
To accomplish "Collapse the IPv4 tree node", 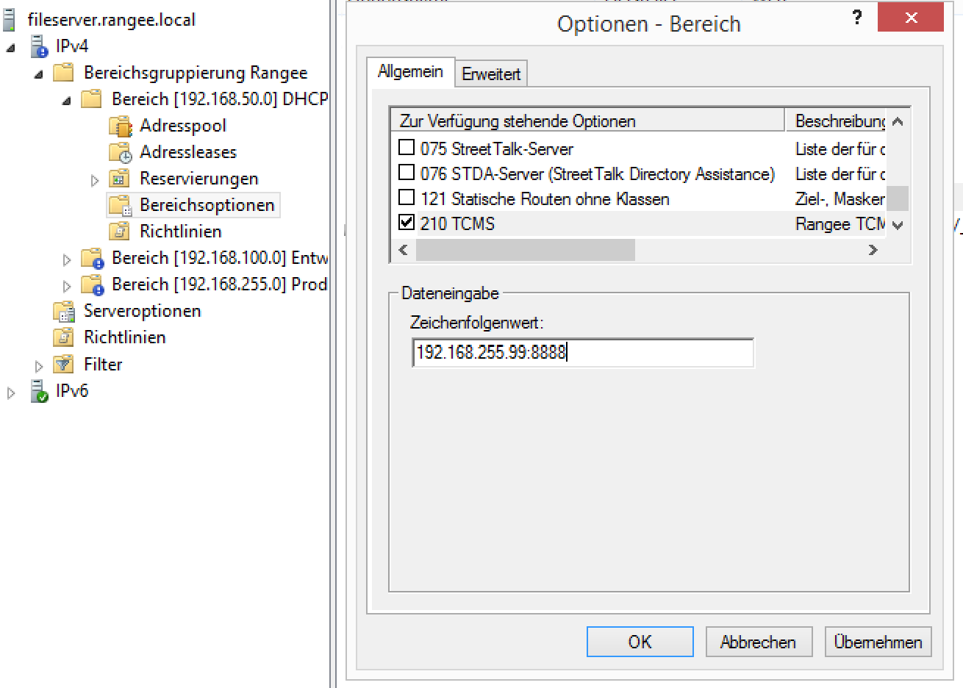I will click(x=11, y=48).
